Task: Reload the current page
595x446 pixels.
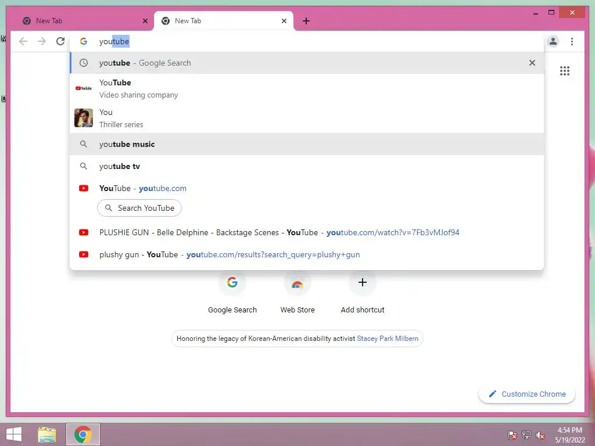Action: pos(60,41)
